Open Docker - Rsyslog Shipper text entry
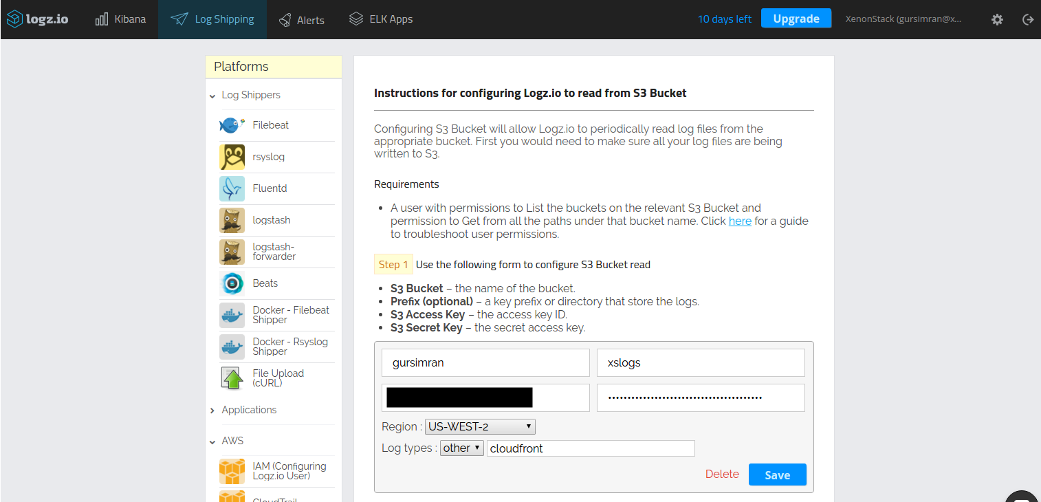Screen dimensions: 1041x502 tap(290, 347)
